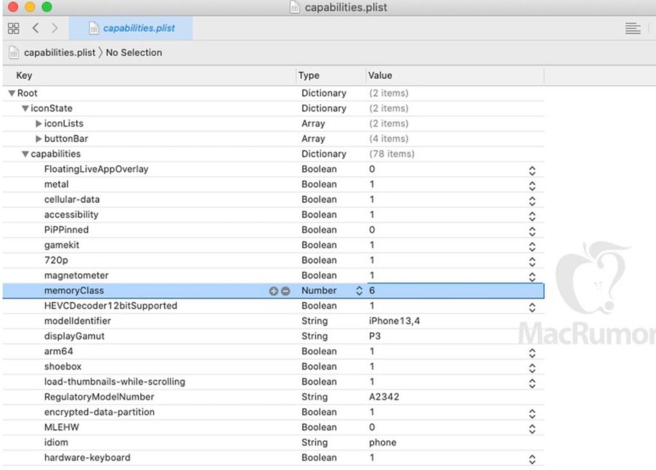Click the minus button on memoryClass row
Viewport: 656px width, 470px height.
point(286,291)
